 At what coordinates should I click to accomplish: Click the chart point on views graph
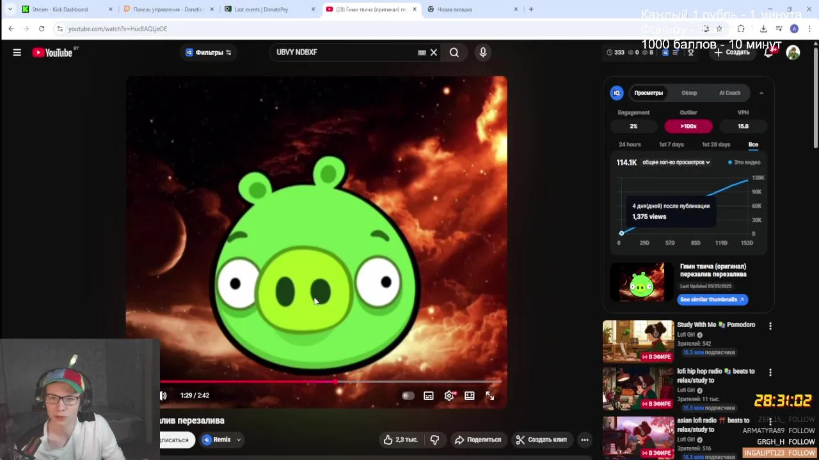tap(621, 233)
